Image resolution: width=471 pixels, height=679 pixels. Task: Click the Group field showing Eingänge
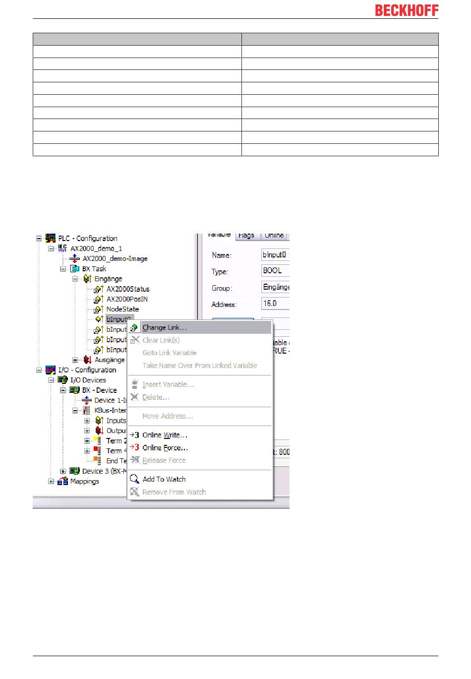click(276, 287)
